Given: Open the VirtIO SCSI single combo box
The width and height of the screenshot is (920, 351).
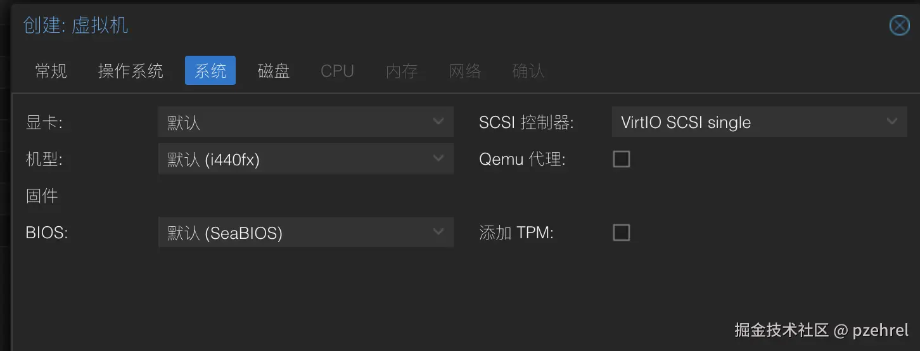Looking at the screenshot, I should [760, 122].
